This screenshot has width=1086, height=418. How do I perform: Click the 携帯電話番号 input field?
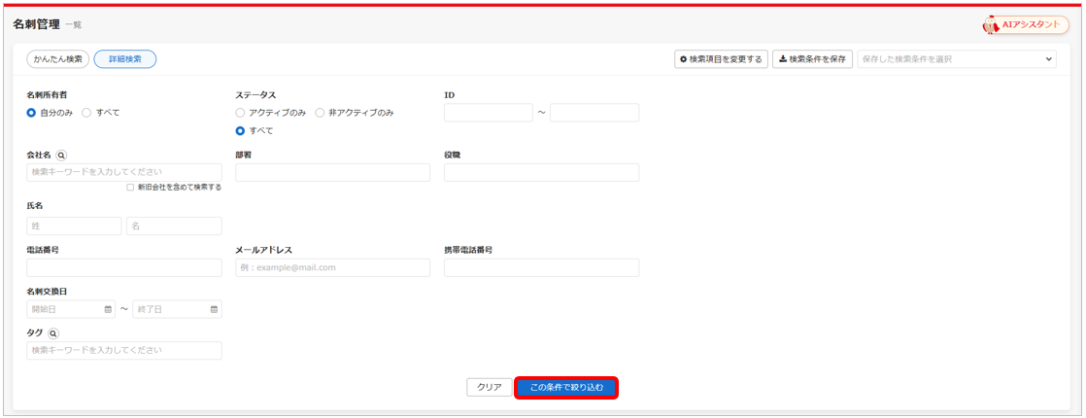(541, 267)
